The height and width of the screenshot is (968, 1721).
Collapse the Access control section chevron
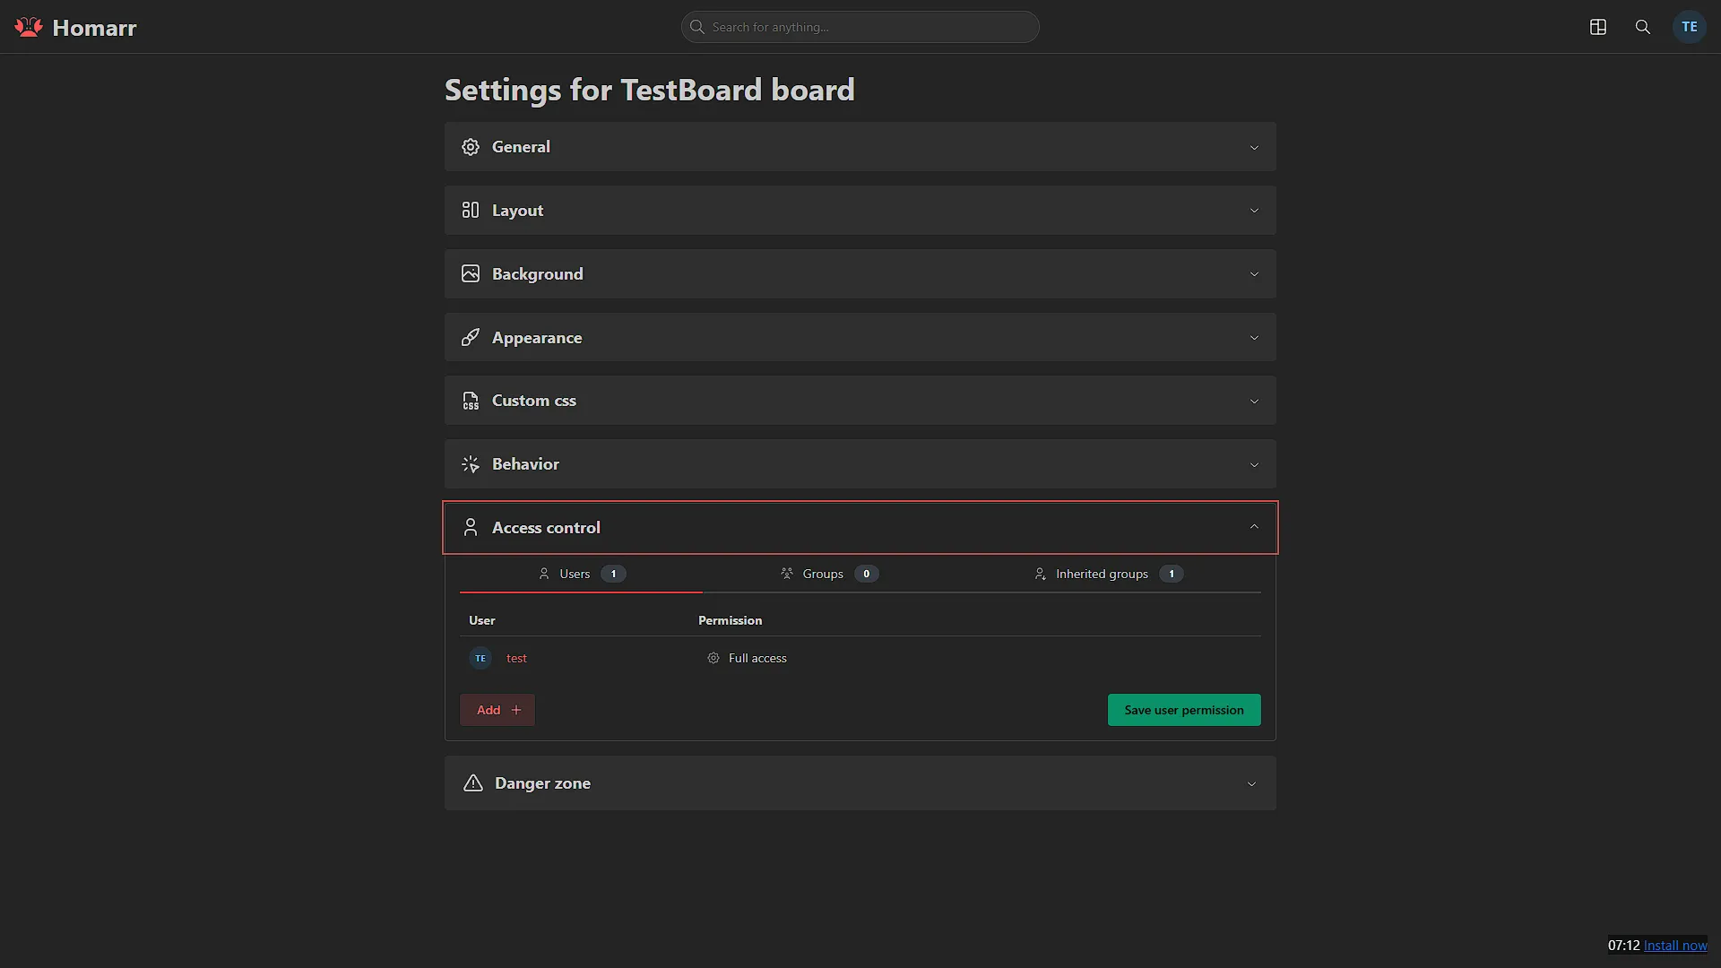click(x=1254, y=527)
